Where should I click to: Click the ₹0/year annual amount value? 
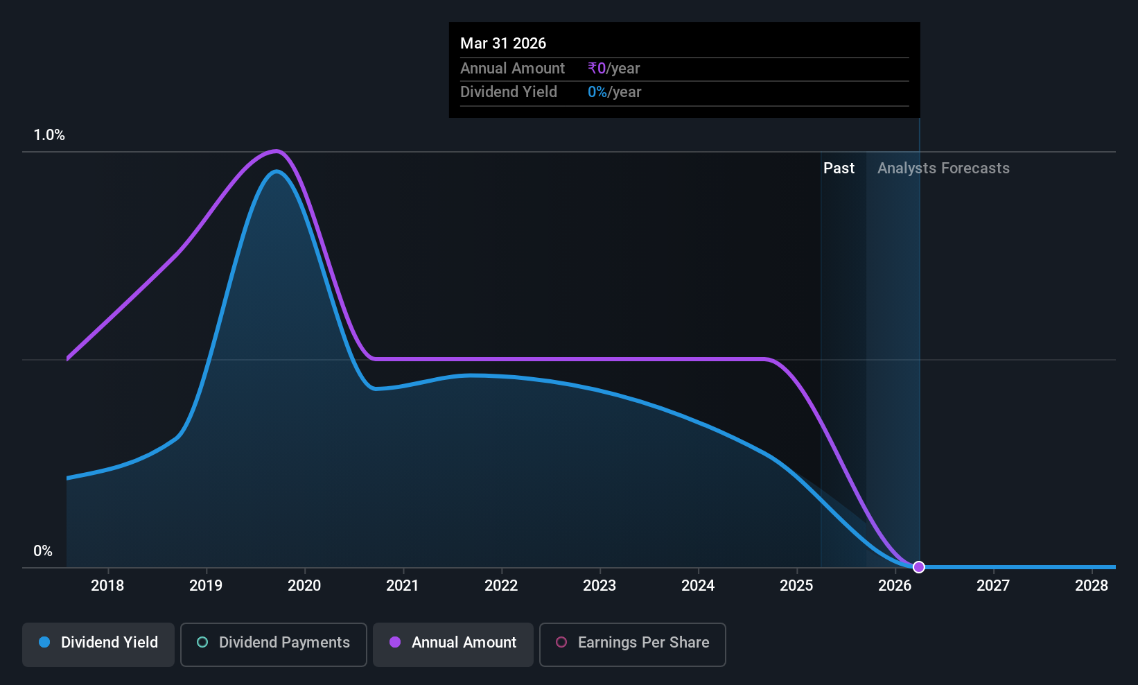click(x=614, y=69)
